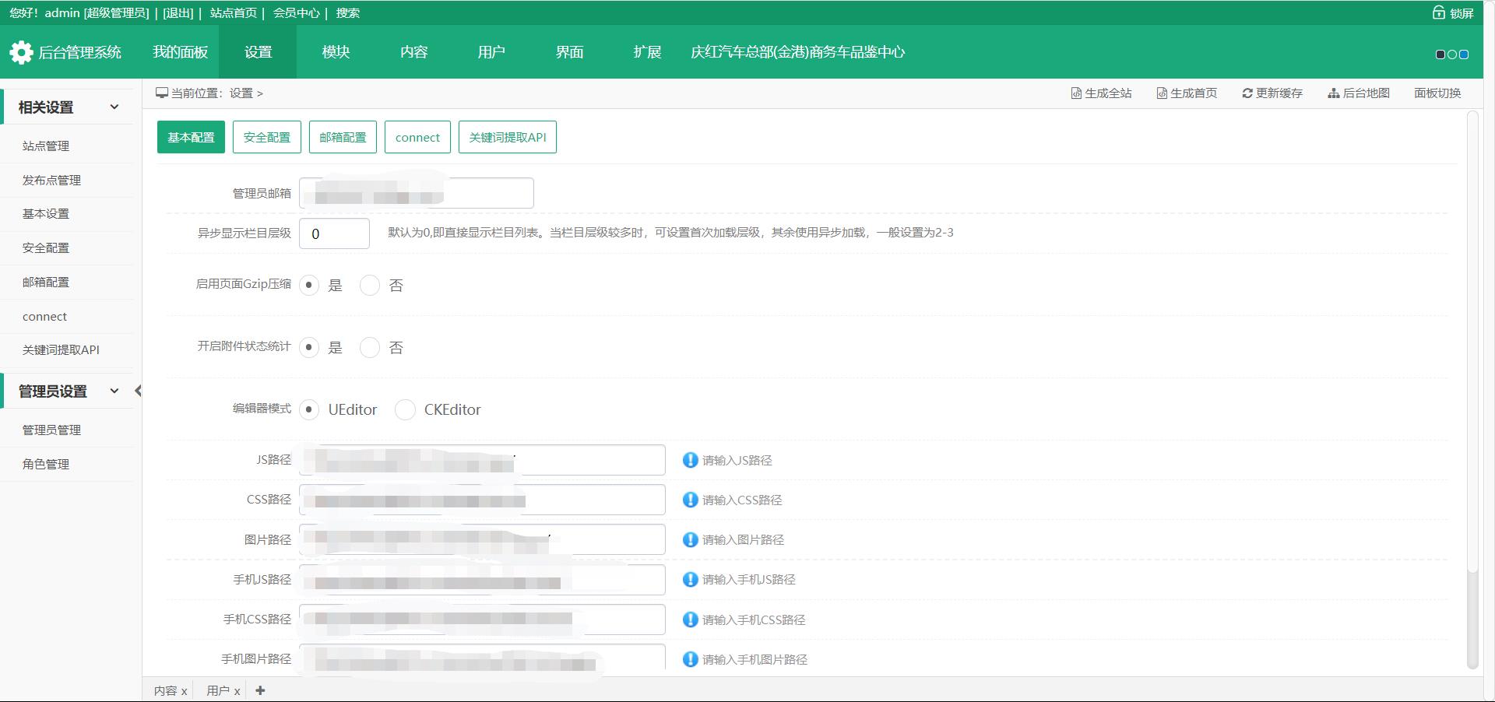Collapse the 管理员设置 sidebar section
This screenshot has height=702, width=1495.
pos(114,391)
